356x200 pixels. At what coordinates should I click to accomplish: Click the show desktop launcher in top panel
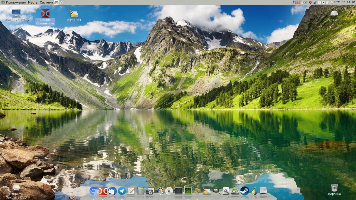point(61,2)
